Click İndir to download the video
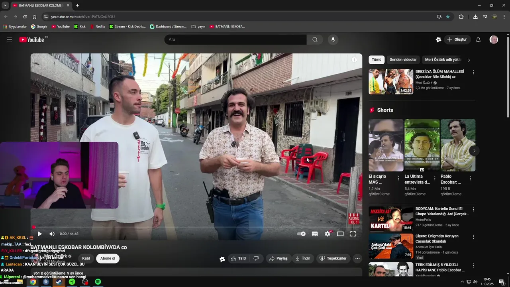This screenshot has width=510, height=287. tap(303, 258)
